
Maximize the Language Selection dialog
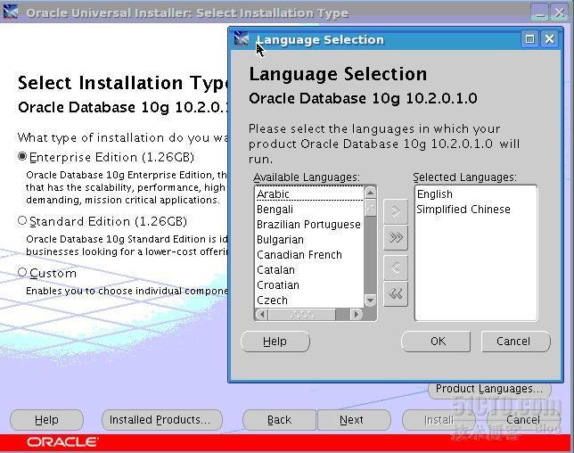point(529,39)
